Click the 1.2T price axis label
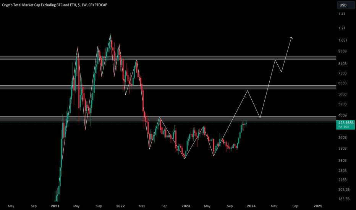 pos(342,28)
